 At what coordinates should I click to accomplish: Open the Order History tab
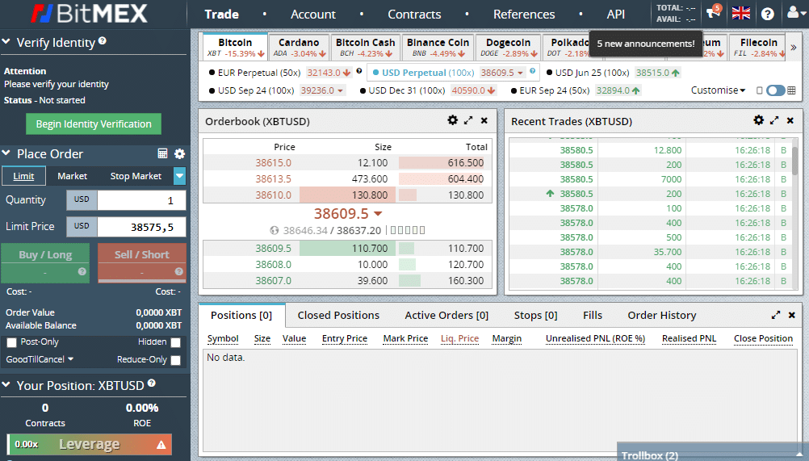662,315
